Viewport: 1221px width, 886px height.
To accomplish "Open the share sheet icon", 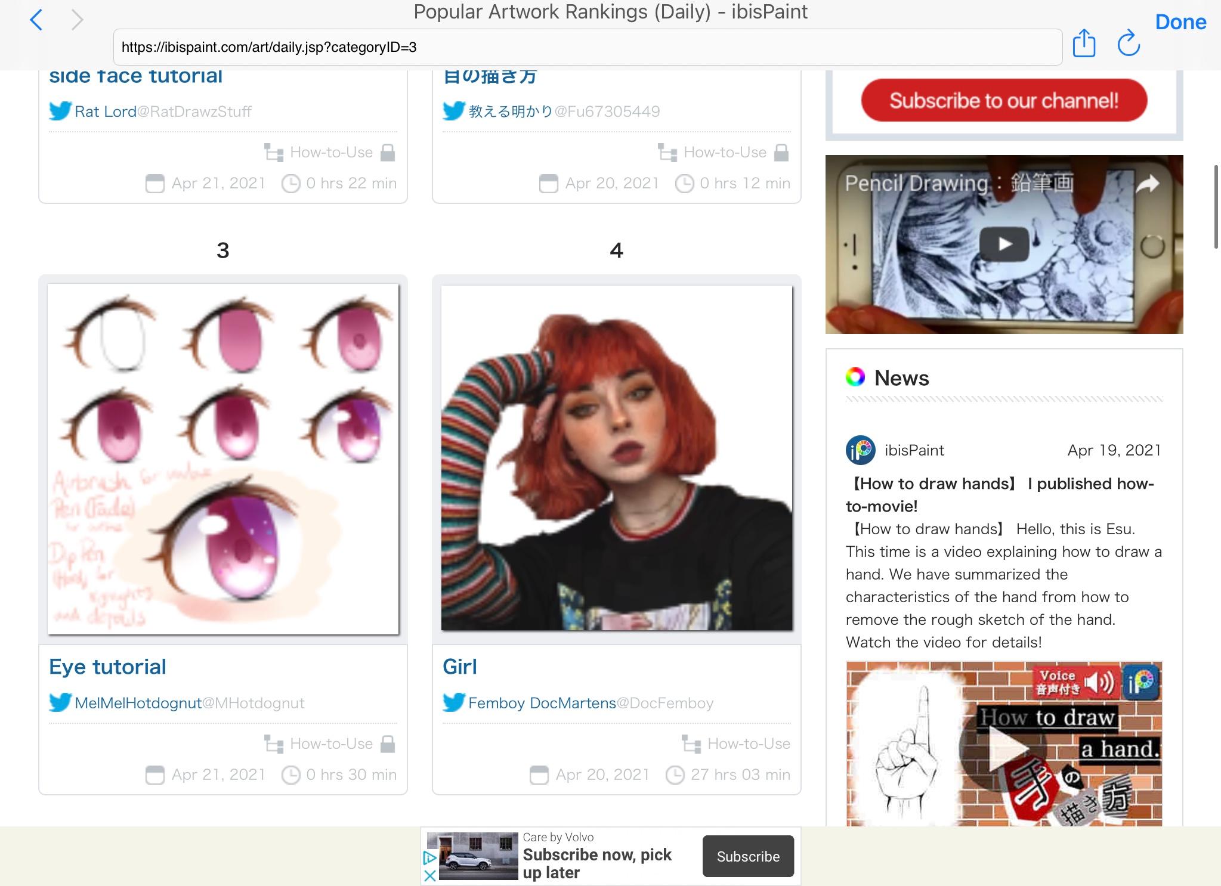I will pos(1084,44).
